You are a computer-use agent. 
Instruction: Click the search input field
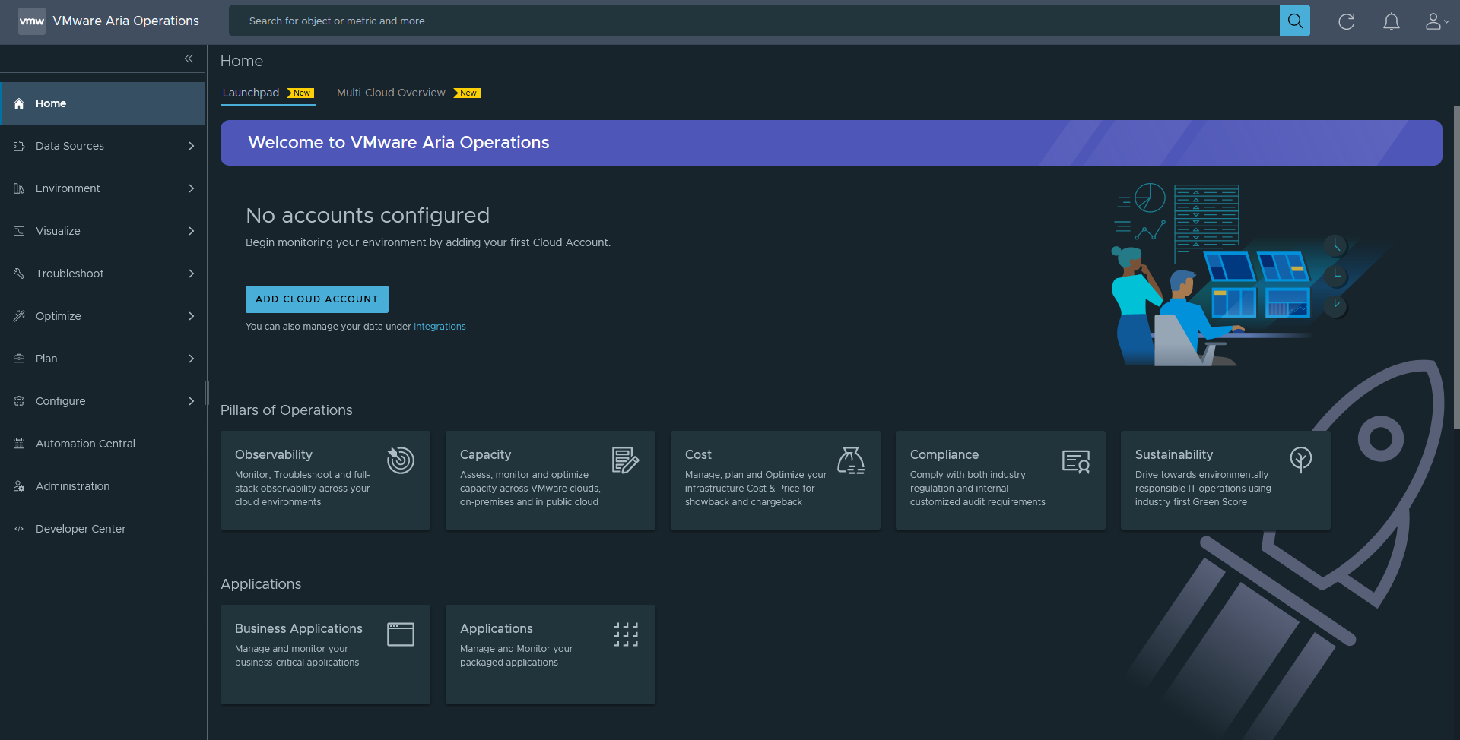pyautogui.click(x=754, y=21)
